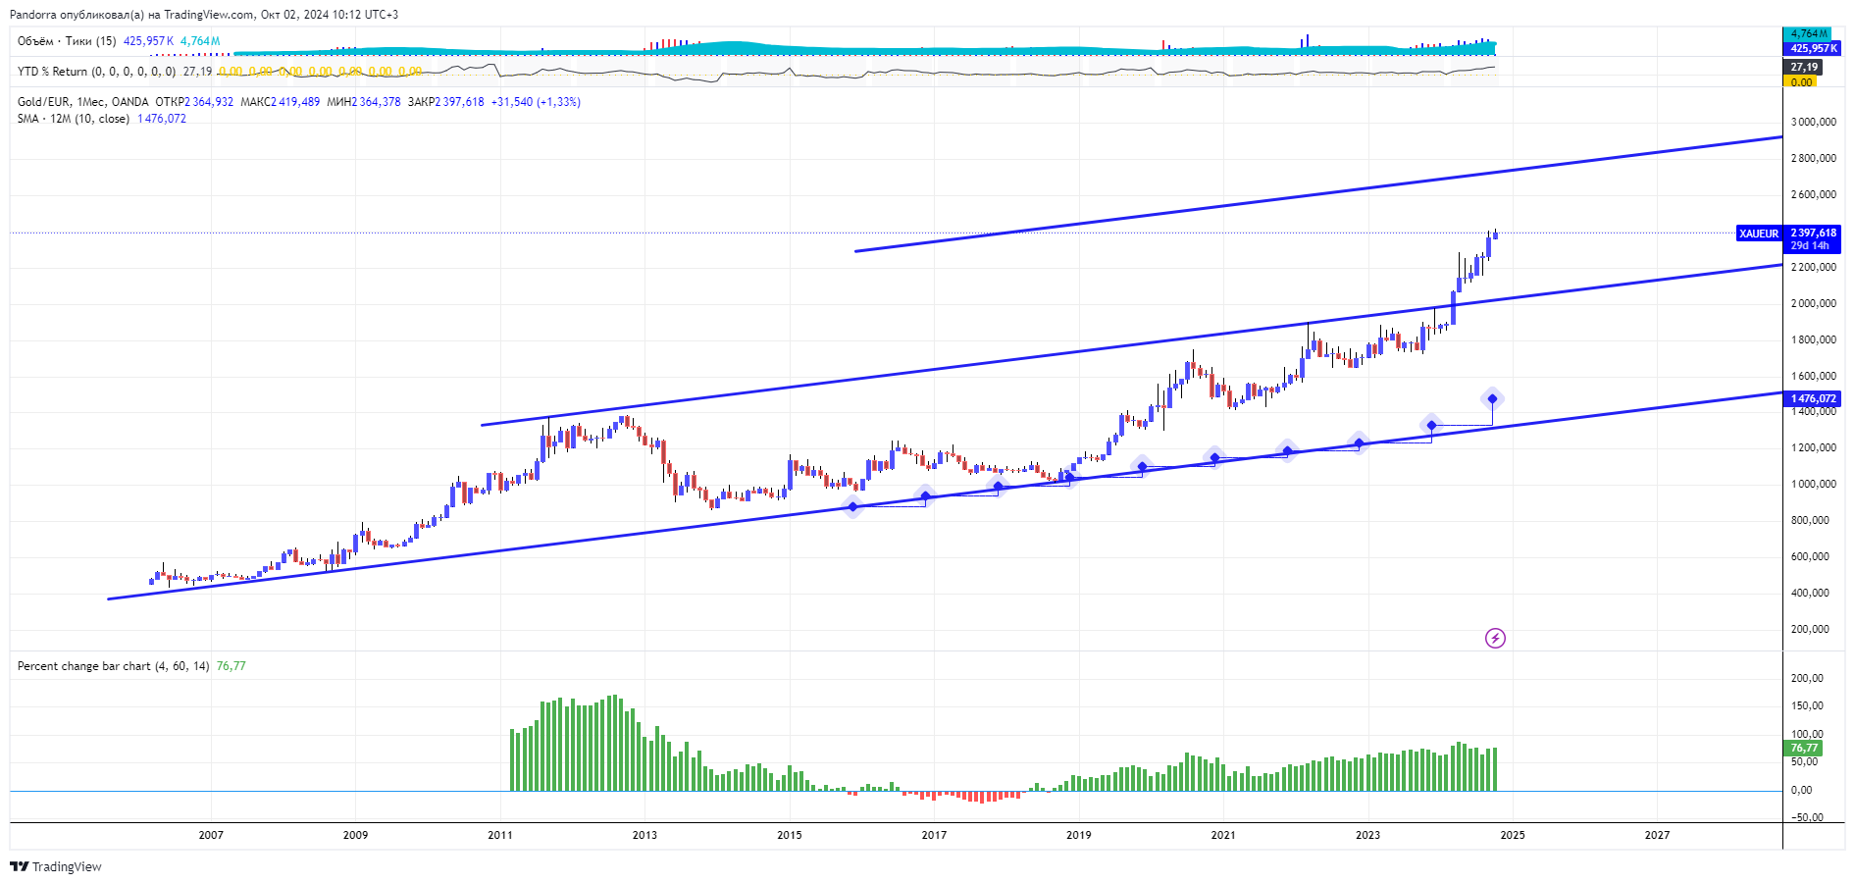Click the purple lightning bolt icon
The height and width of the screenshot is (884, 1855).
1495,639
